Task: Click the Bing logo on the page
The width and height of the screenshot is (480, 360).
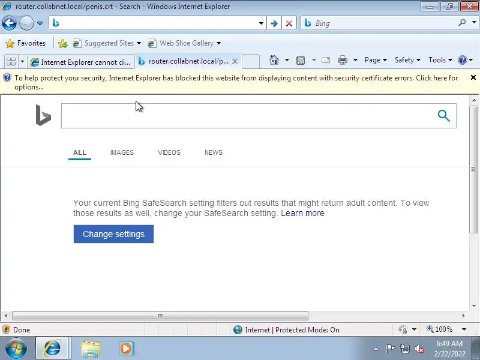Action: [x=43, y=115]
